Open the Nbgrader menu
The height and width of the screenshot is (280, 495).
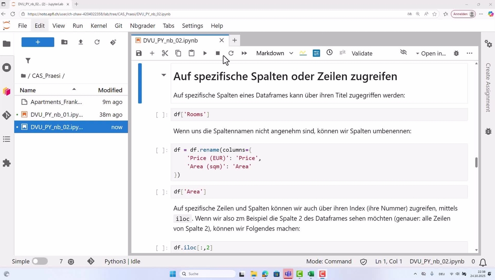pyautogui.click(x=142, y=26)
